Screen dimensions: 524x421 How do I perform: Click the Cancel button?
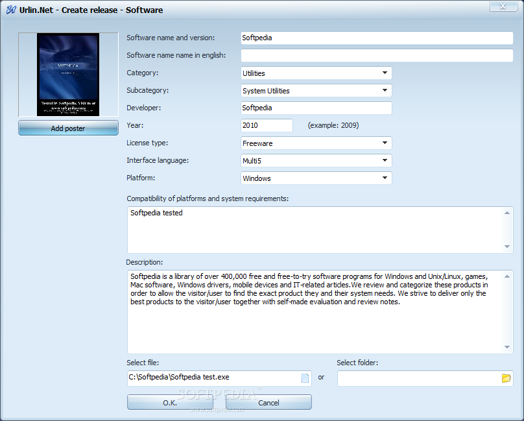pos(268,402)
